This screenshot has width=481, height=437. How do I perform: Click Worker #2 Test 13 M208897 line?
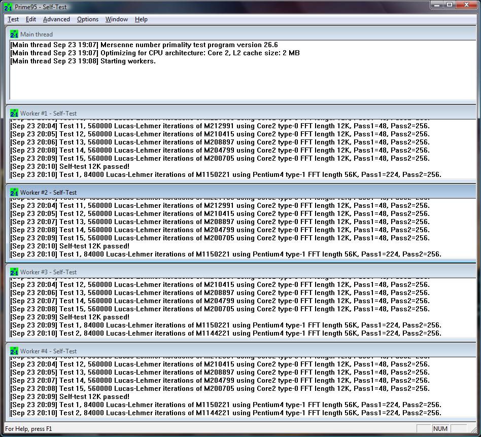point(220,222)
